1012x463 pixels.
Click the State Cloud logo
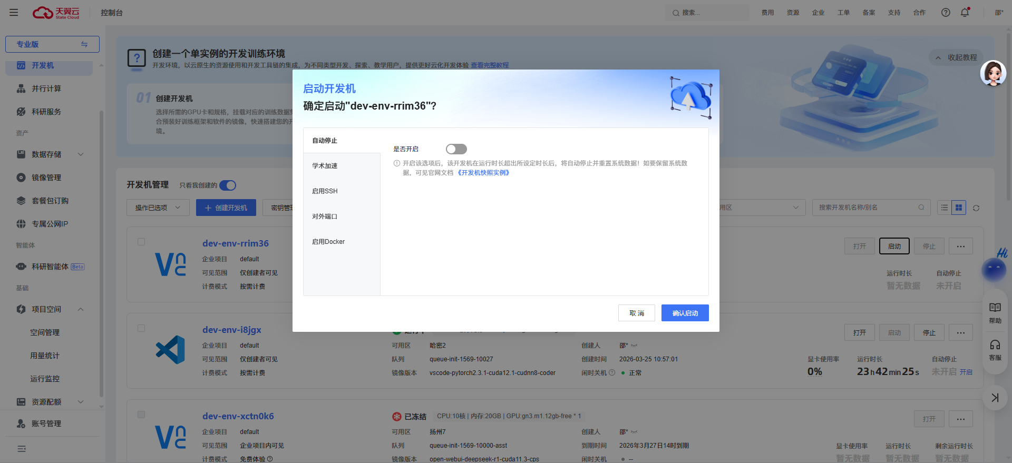56,13
